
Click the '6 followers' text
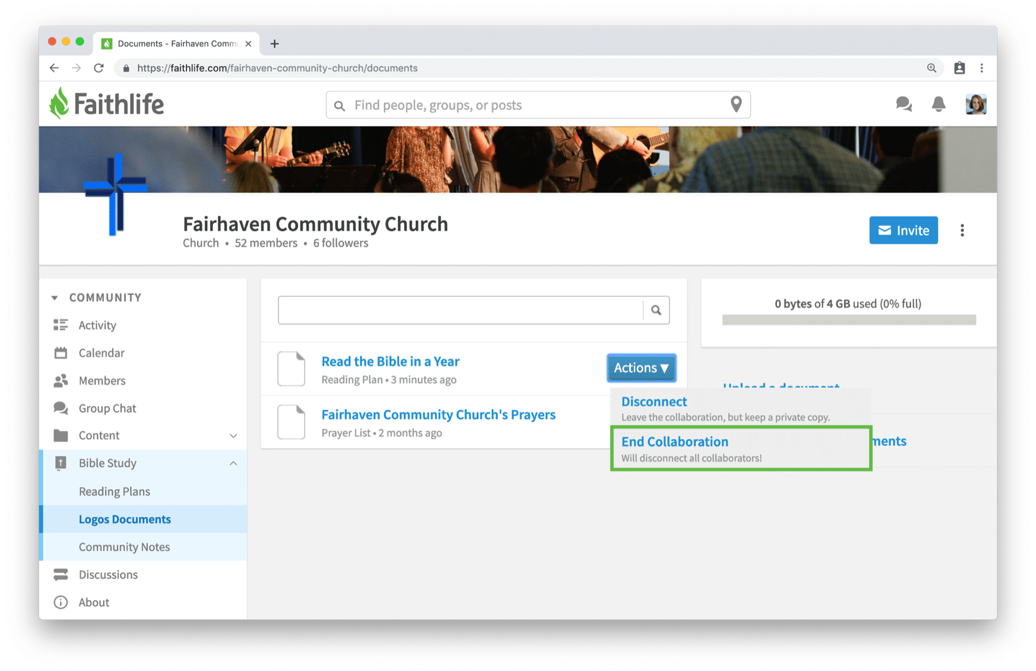click(x=341, y=243)
